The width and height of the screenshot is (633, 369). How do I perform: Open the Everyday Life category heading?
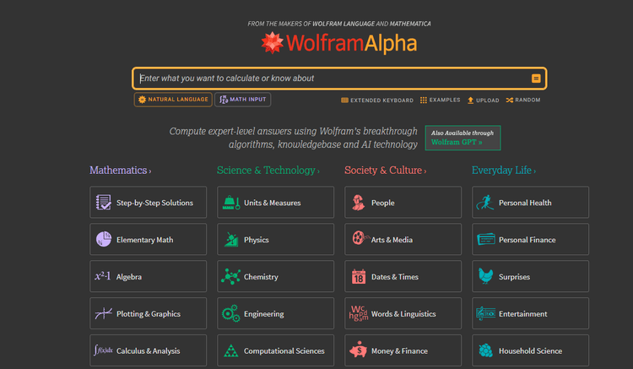[504, 171]
